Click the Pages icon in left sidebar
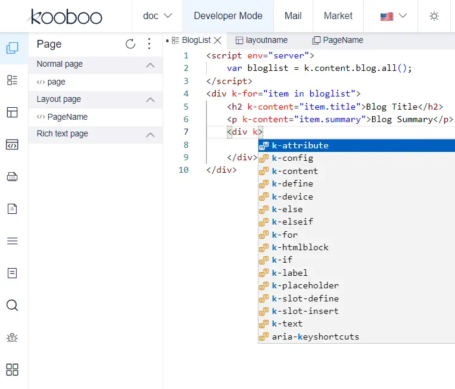Screen dimensions: 455x389 pyautogui.click(x=12, y=48)
